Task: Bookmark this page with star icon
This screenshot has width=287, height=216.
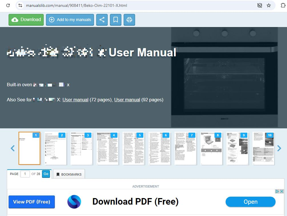Action: (x=269, y=5)
